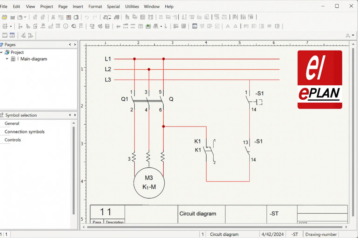
Task: Open the Utilities menu
Action: [x=132, y=6]
